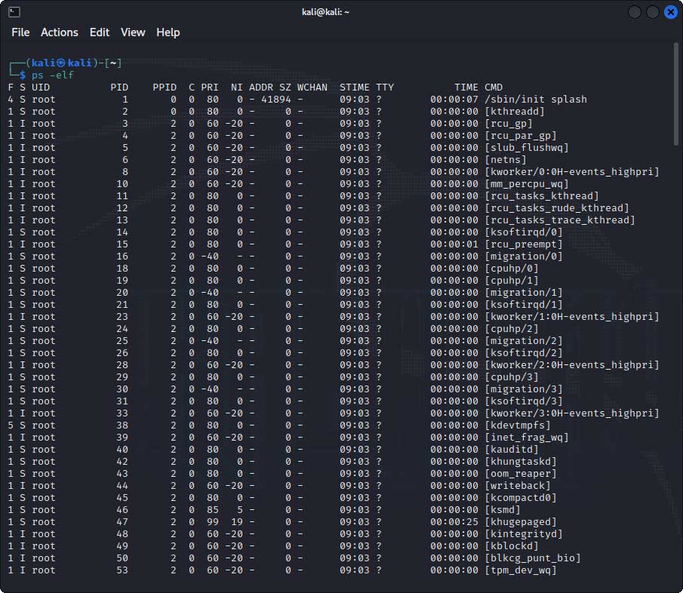Click the '/sbin/init splash' command entry
This screenshot has width=683, height=593.
pyautogui.click(x=536, y=100)
